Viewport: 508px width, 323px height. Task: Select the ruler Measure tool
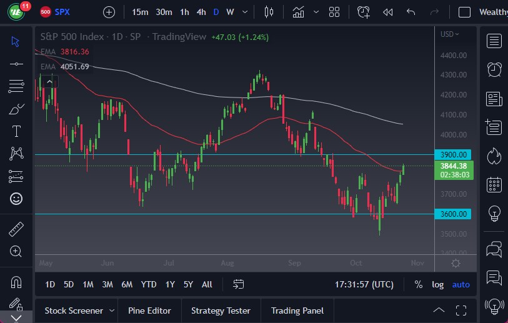pos(16,229)
